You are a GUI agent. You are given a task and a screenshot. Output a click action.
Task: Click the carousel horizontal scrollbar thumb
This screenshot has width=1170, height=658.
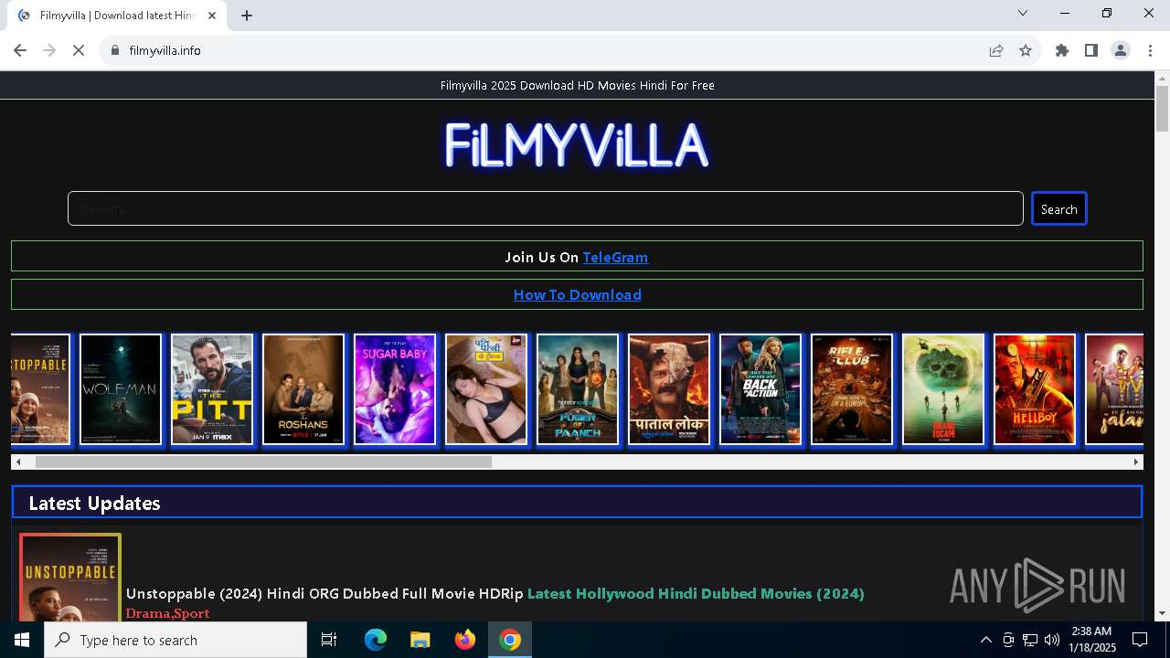click(x=263, y=462)
